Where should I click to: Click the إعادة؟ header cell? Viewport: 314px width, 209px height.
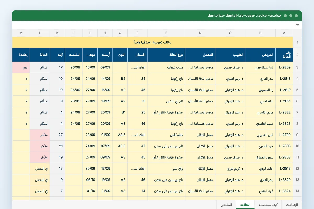(21, 55)
